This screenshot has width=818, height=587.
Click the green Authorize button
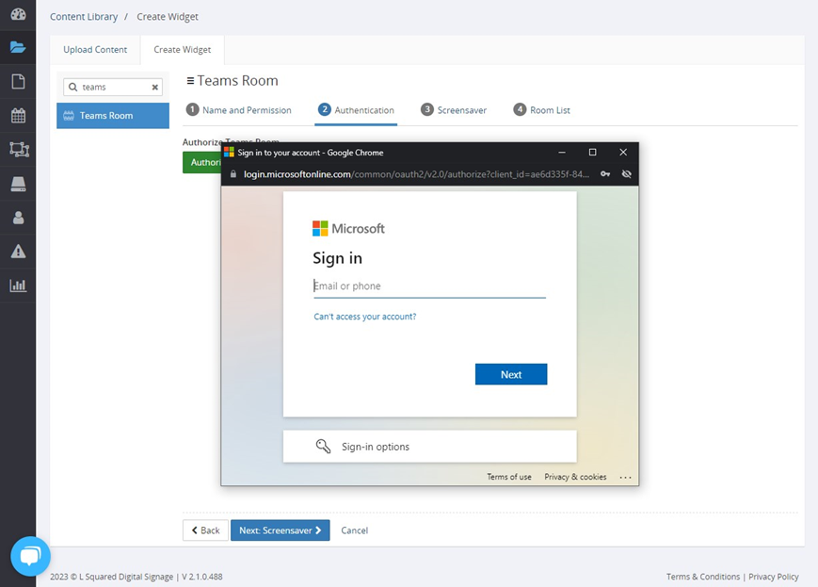pyautogui.click(x=201, y=162)
